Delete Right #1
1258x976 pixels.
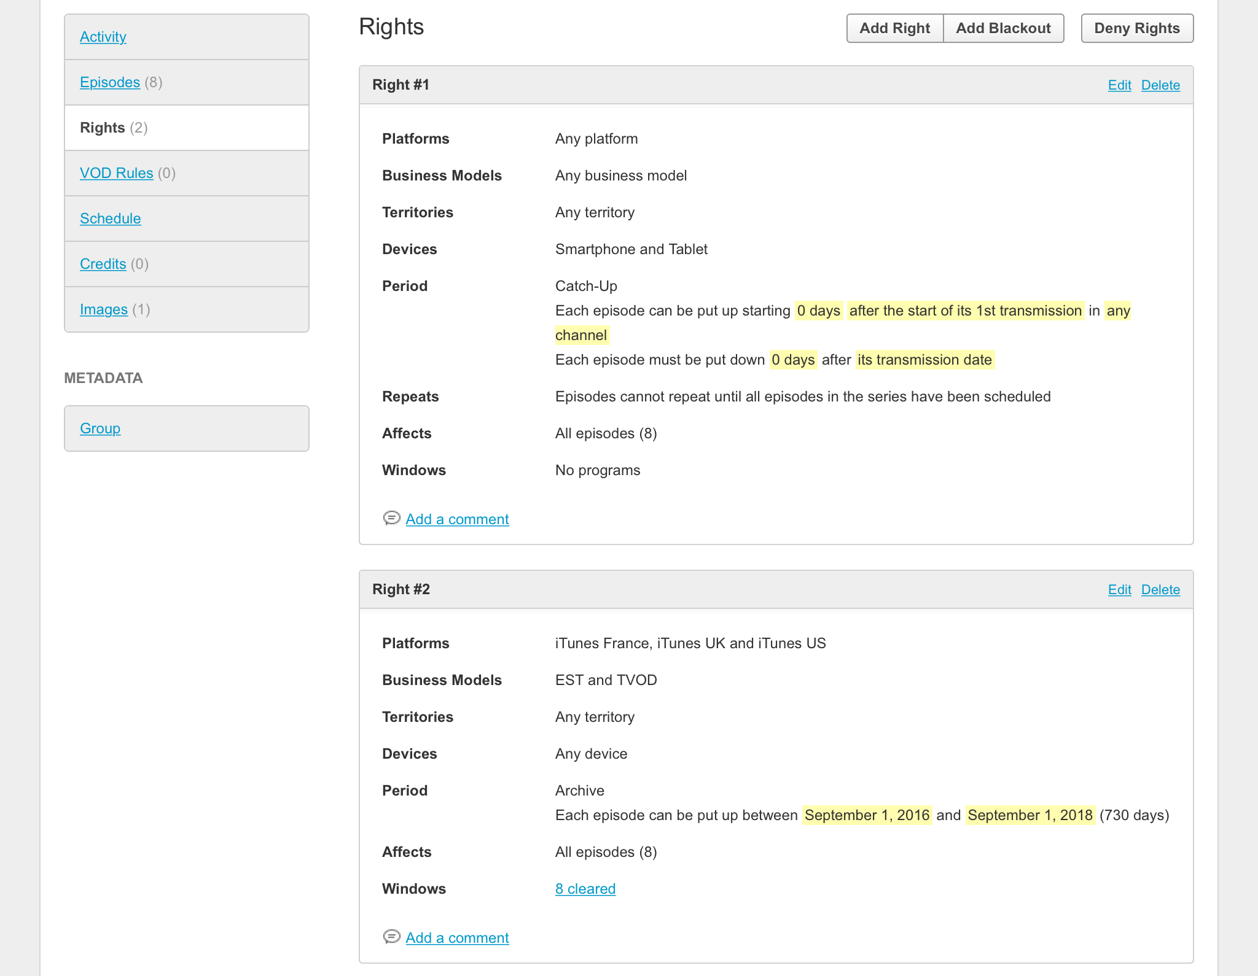pyautogui.click(x=1160, y=85)
